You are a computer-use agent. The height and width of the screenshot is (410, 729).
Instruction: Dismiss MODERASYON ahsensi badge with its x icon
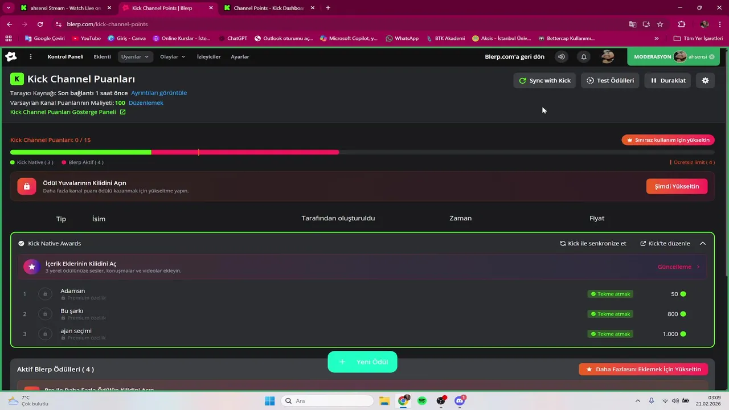[711, 56]
